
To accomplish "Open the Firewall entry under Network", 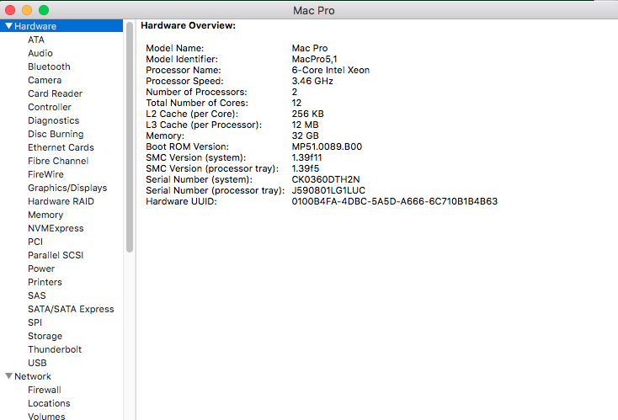I will point(45,390).
